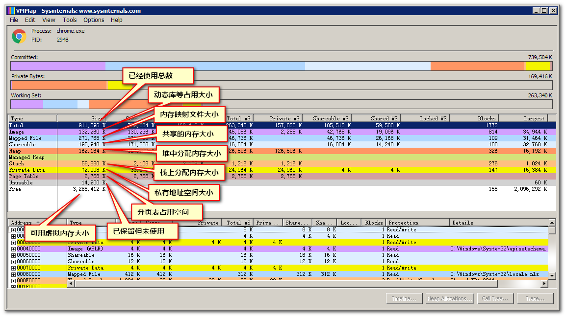Open the File menu

tap(14, 20)
